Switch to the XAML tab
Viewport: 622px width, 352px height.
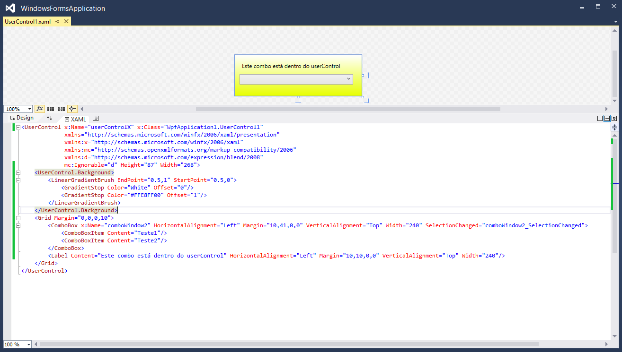(x=76, y=119)
